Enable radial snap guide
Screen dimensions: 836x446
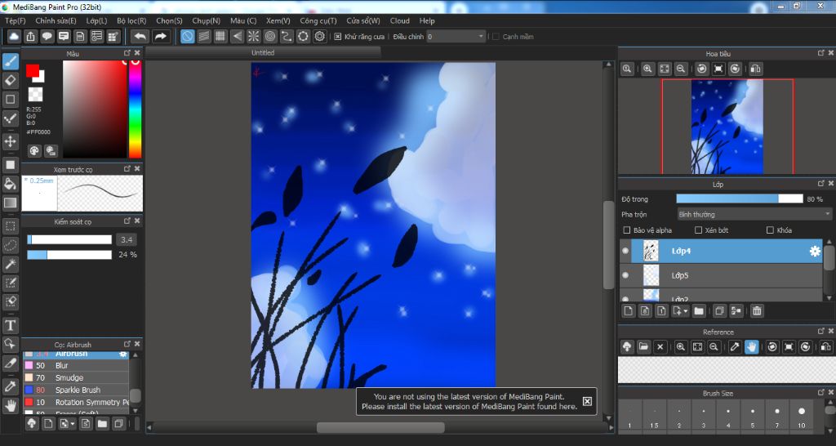(x=253, y=36)
